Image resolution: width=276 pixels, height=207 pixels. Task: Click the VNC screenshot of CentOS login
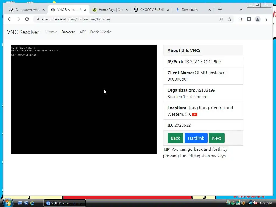pyautogui.click(x=84, y=99)
